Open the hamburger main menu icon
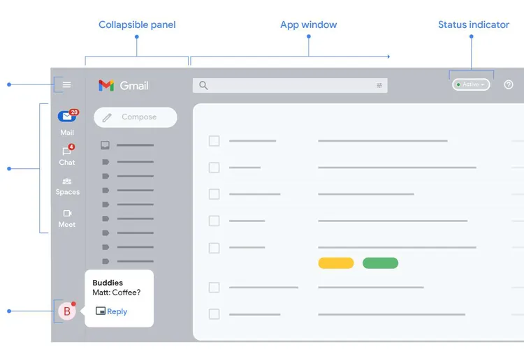This screenshot has width=524, height=349. [66, 85]
